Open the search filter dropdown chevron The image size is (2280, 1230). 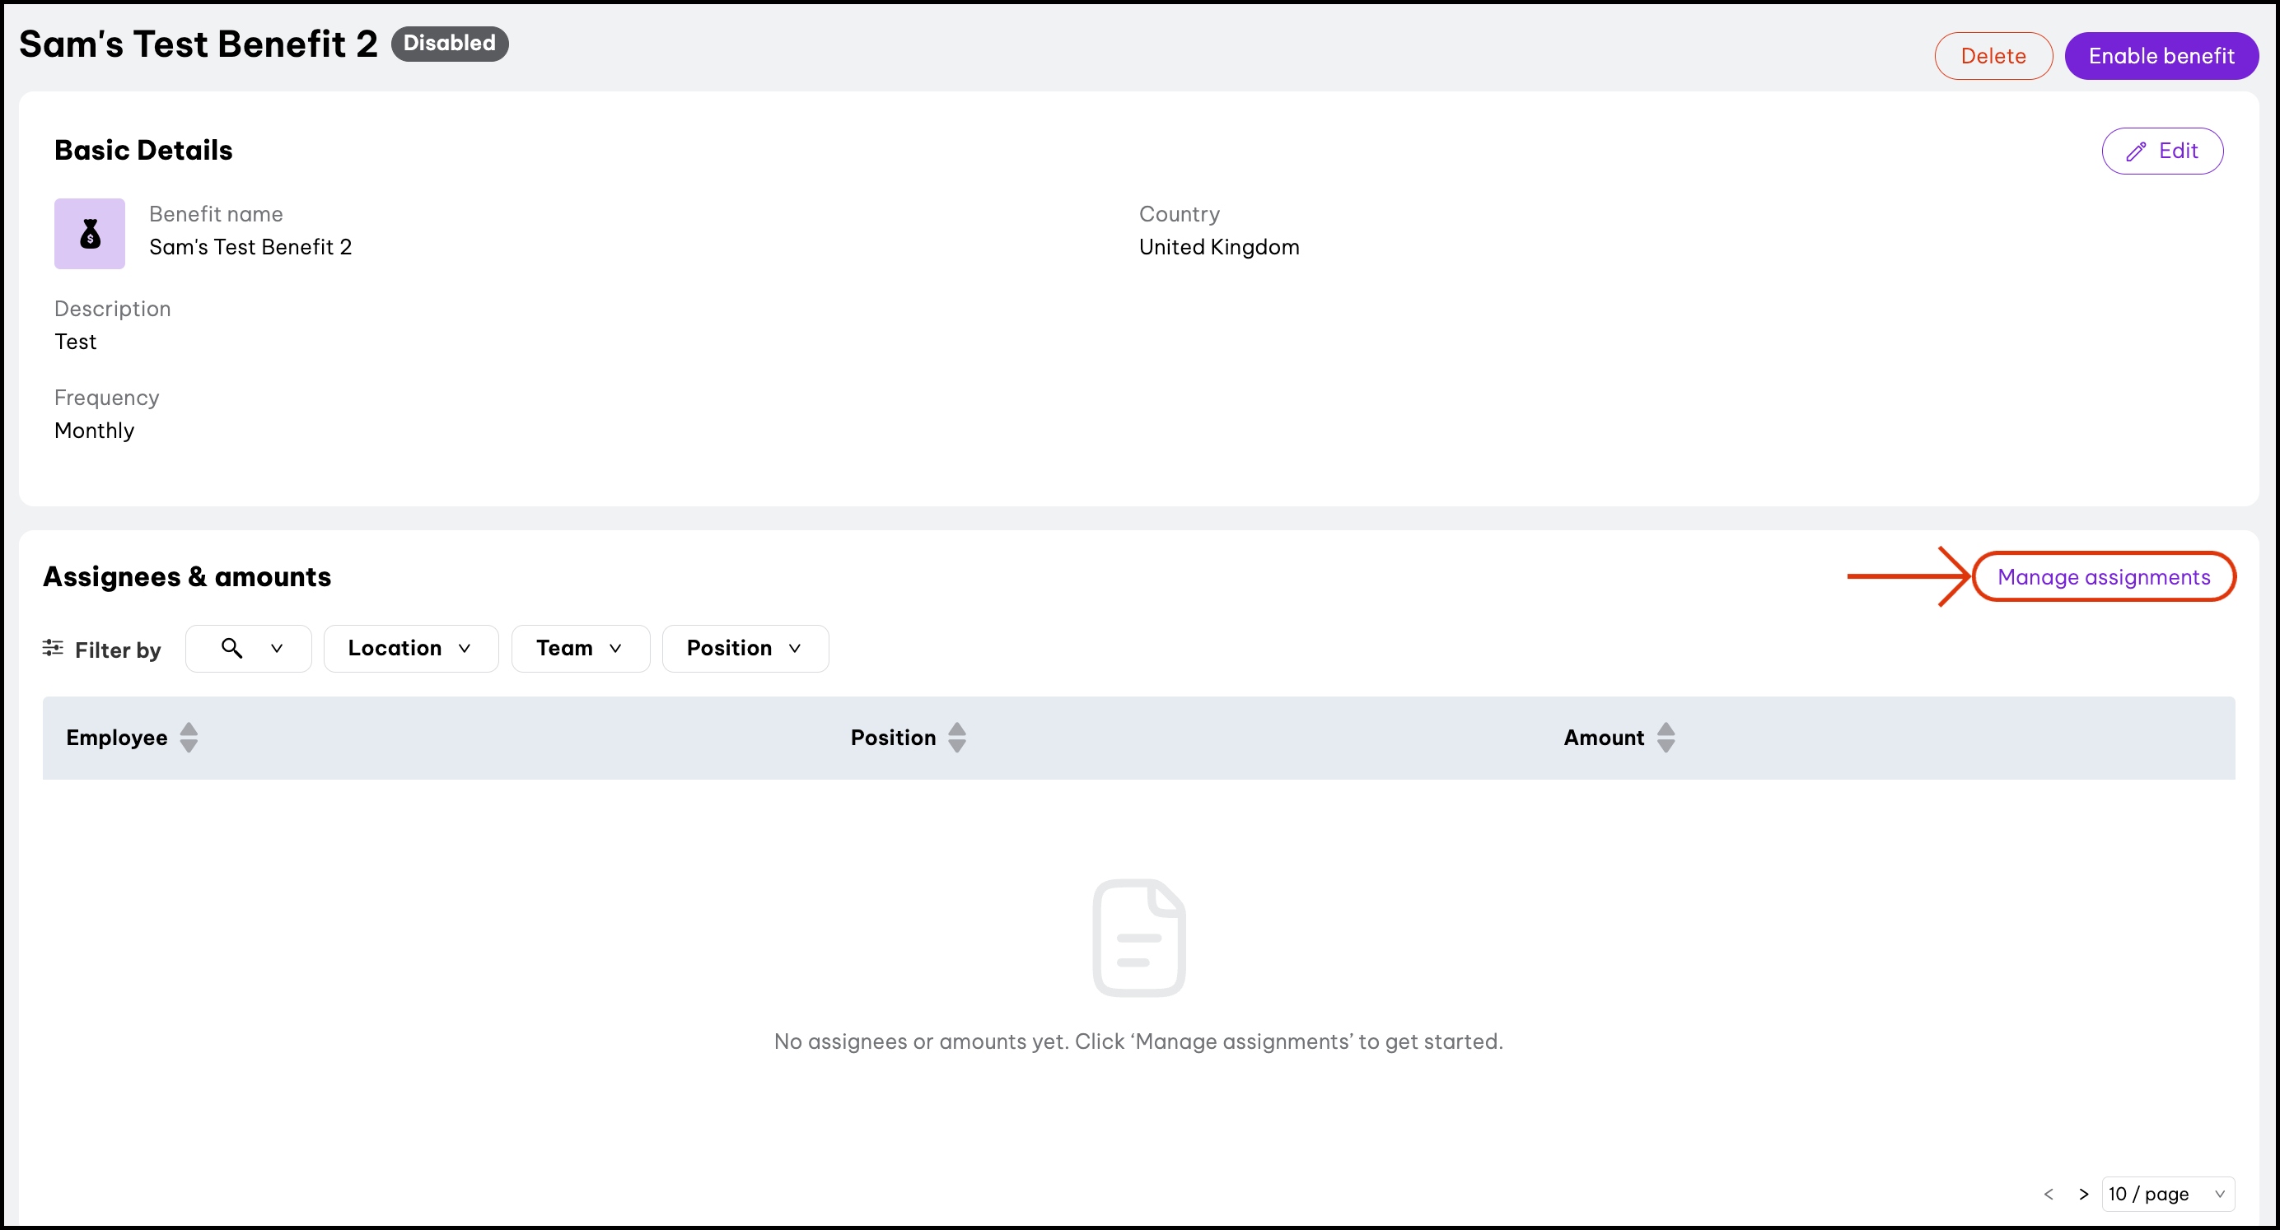[277, 648]
